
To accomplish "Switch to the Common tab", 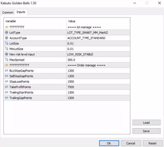I will click(x=8, y=12).
